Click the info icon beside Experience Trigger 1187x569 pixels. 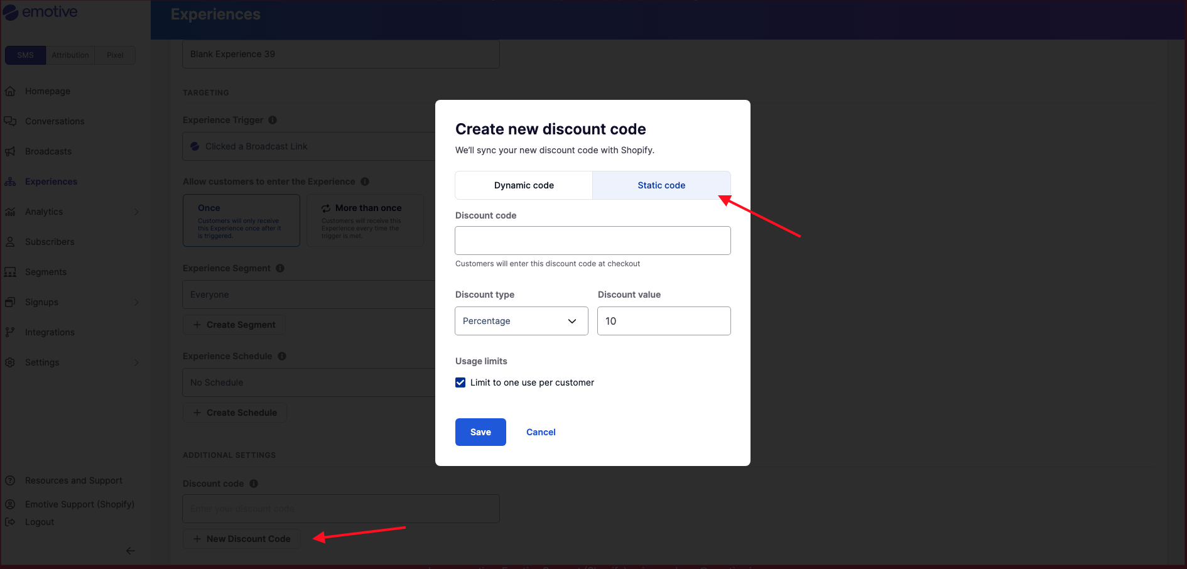pyautogui.click(x=273, y=120)
